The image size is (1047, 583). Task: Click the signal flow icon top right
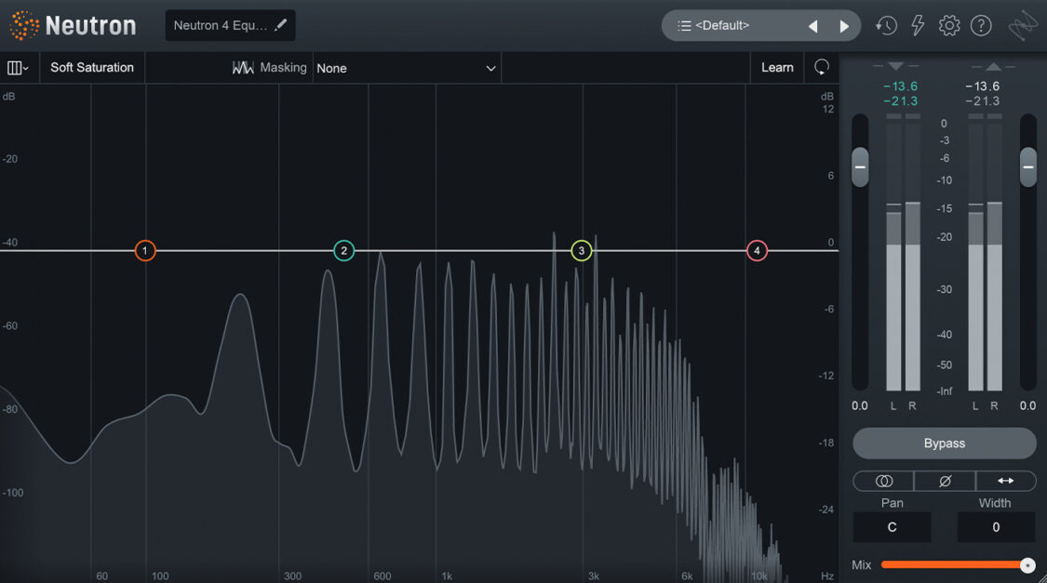(1022, 25)
